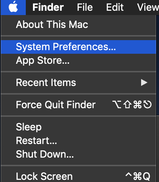Click the Apple logo menu icon

[13, 7]
